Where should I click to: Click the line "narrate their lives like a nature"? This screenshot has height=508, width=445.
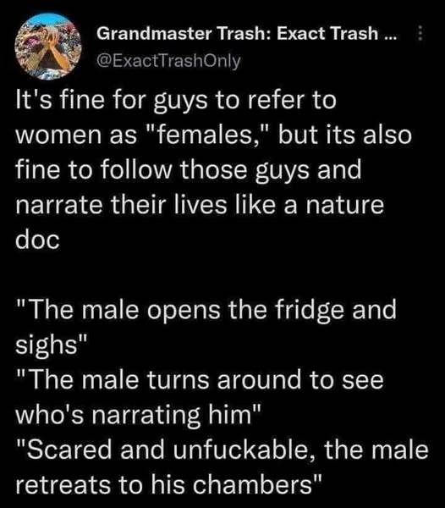pos(200,205)
